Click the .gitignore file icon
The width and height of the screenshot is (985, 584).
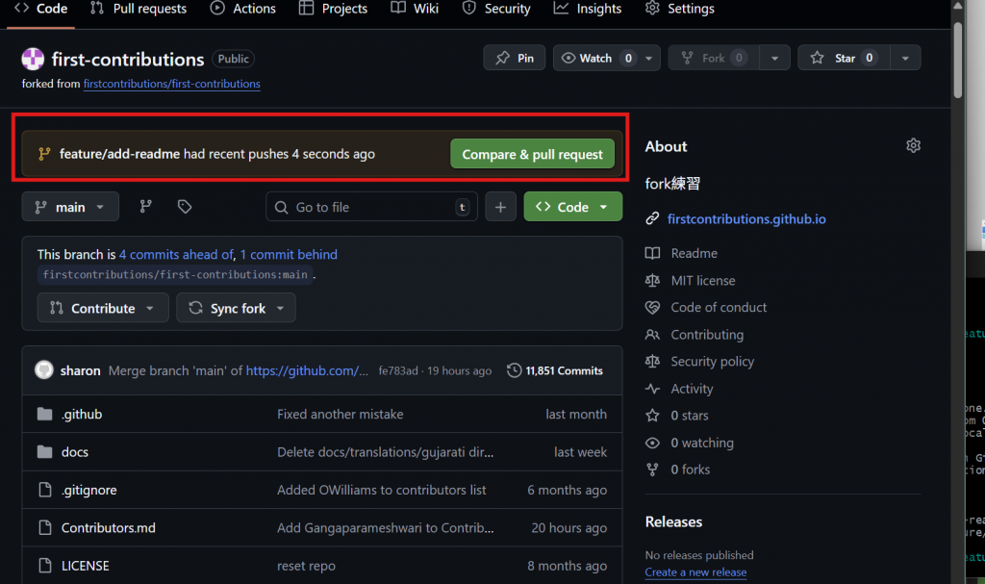point(44,490)
